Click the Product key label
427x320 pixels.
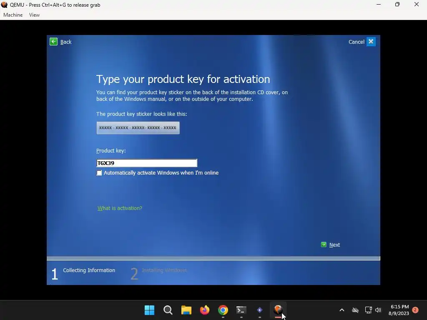[111, 151]
